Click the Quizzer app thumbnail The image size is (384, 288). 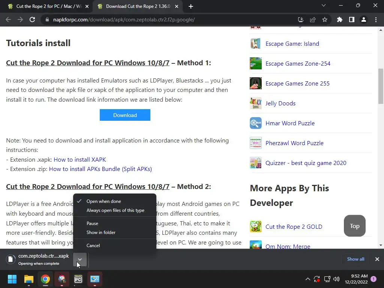(256, 163)
